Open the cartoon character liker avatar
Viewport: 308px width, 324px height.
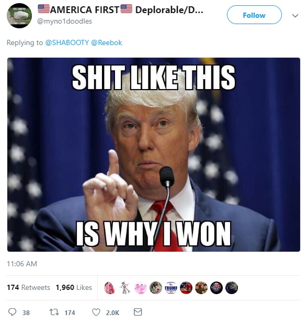[125, 288]
